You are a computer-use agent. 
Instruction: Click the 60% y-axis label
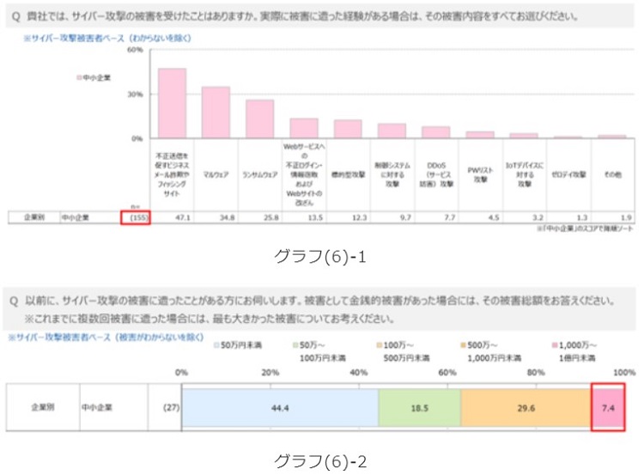(x=135, y=50)
